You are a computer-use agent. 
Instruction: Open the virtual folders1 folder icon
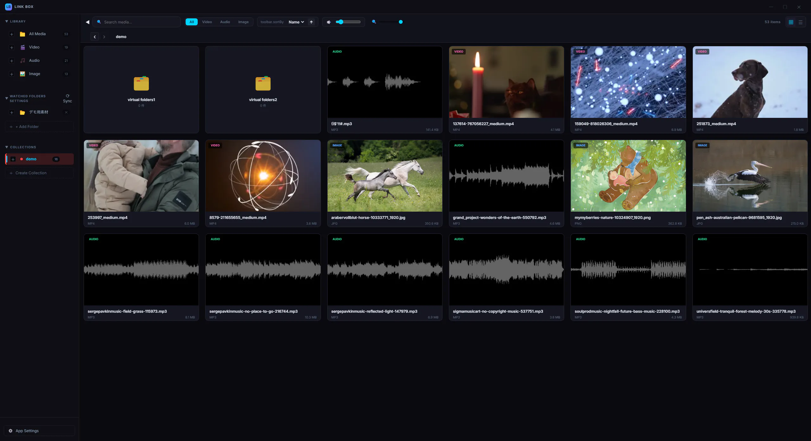click(x=141, y=83)
